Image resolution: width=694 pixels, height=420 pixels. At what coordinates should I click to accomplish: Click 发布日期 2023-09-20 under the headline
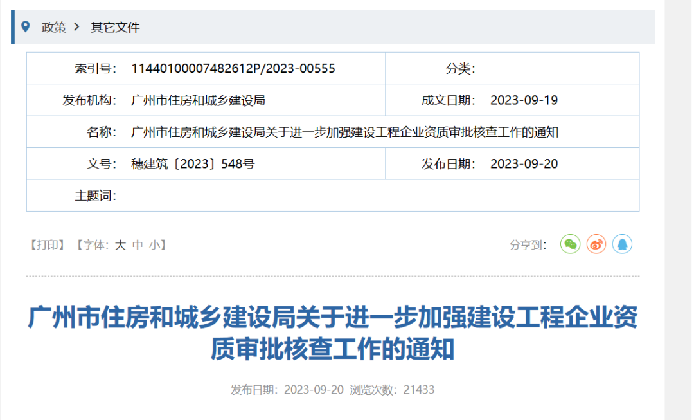(287, 390)
